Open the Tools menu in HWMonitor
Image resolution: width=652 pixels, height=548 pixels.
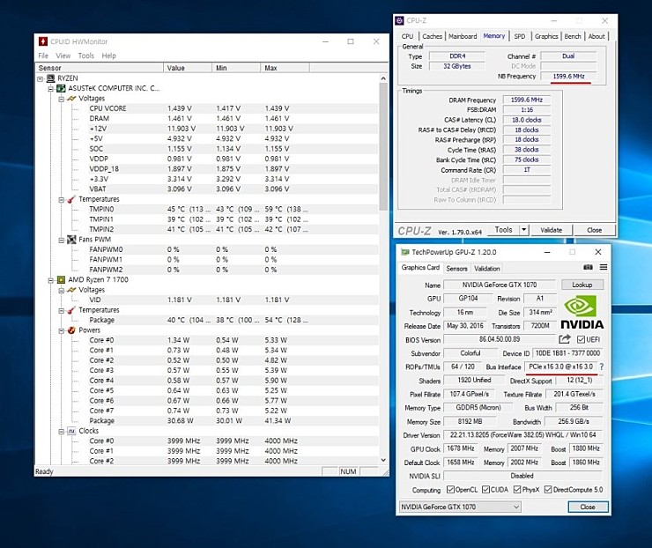coord(86,56)
